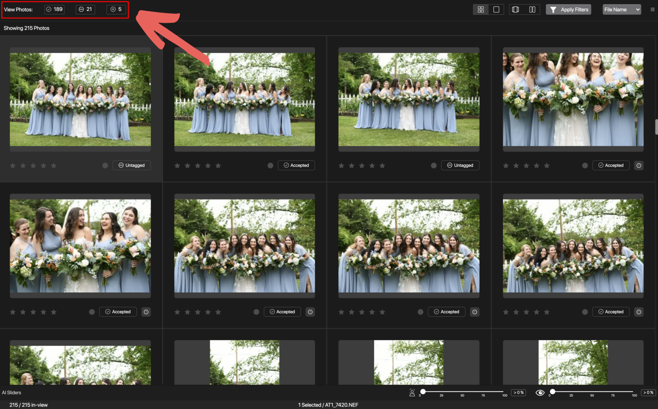Toggle the rejected photos filter showing 5

click(116, 9)
